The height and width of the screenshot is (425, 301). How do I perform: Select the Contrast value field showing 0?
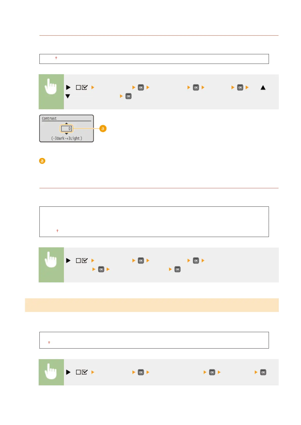coord(66,128)
